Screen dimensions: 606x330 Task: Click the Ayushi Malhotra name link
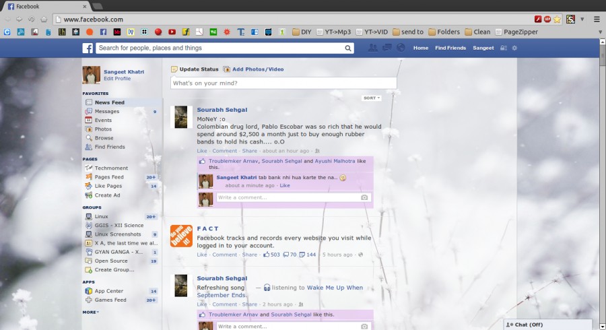[335, 161]
